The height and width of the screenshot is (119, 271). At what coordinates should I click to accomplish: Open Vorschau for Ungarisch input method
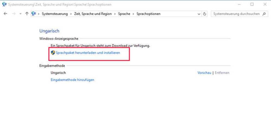pyautogui.click(x=204, y=73)
